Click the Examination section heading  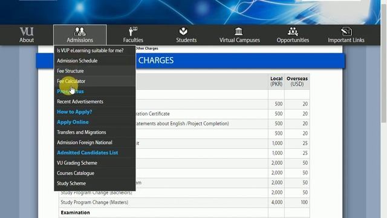click(x=75, y=213)
